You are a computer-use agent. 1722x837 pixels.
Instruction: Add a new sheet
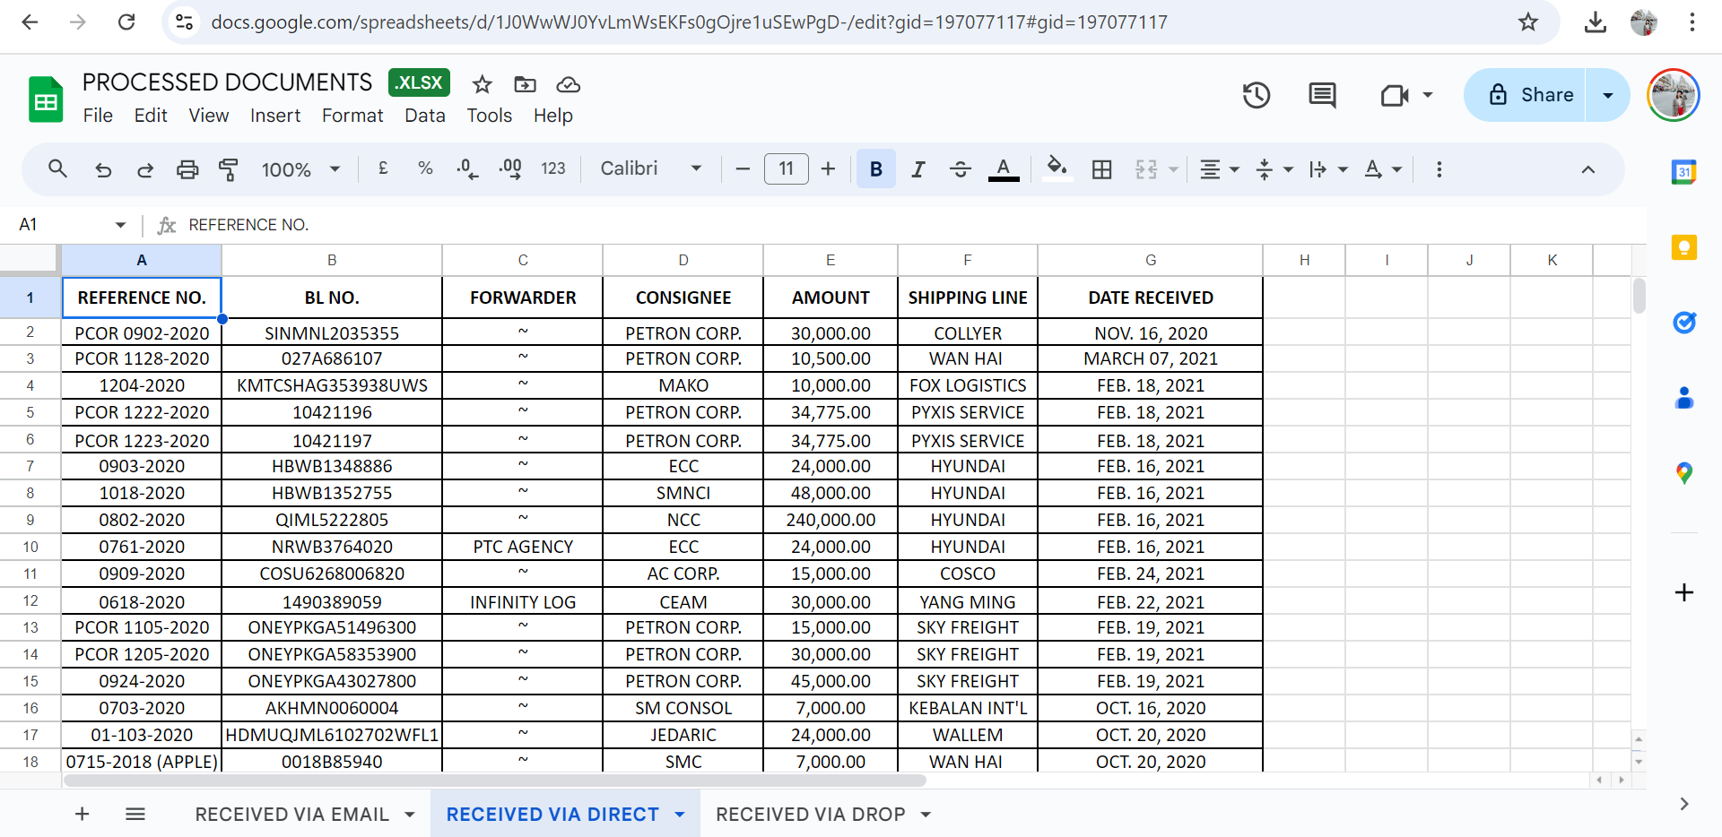click(82, 814)
